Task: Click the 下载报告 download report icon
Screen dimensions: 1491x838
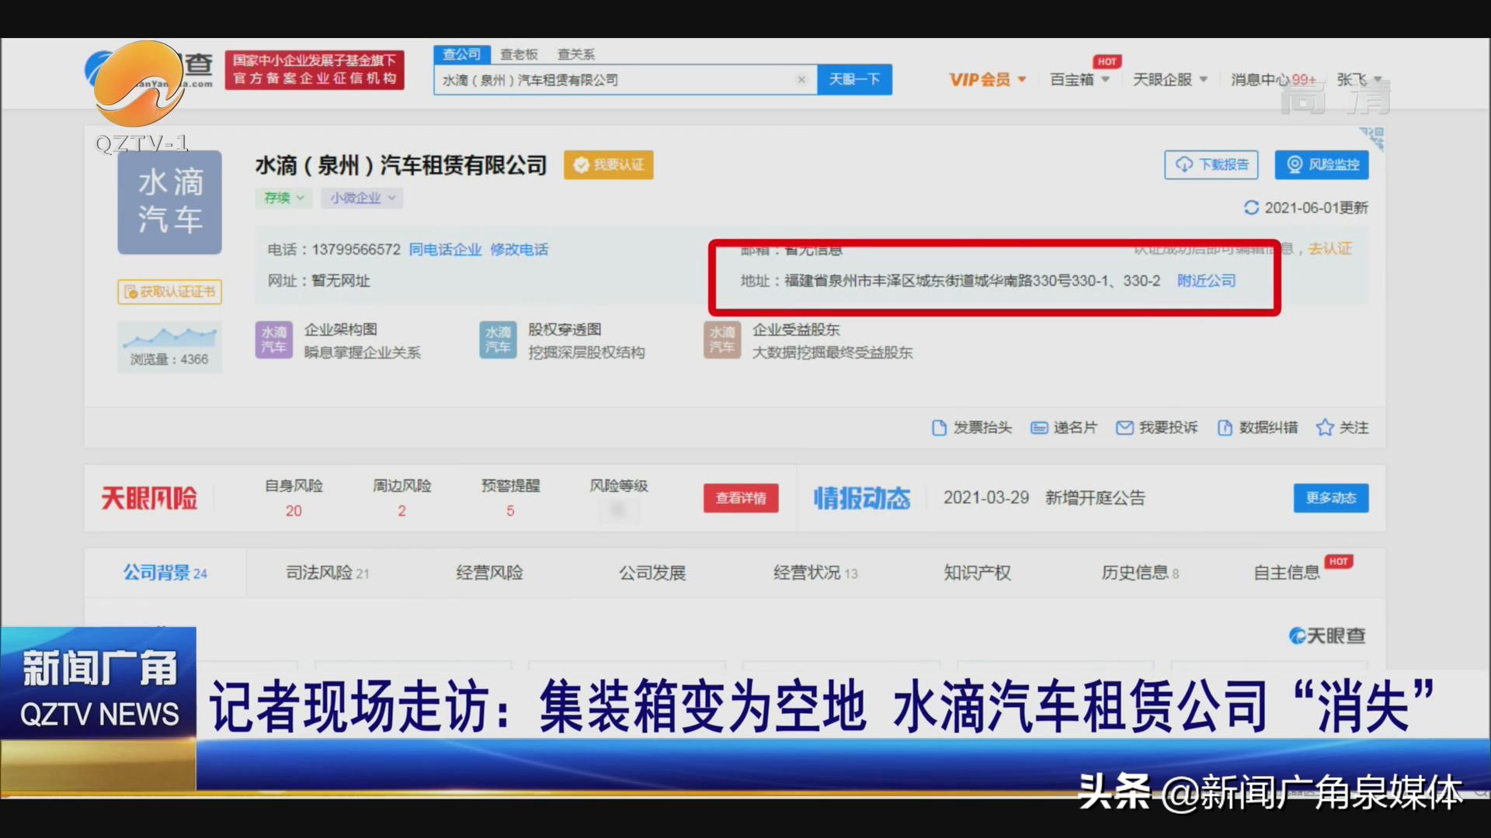Action: pyautogui.click(x=1183, y=164)
